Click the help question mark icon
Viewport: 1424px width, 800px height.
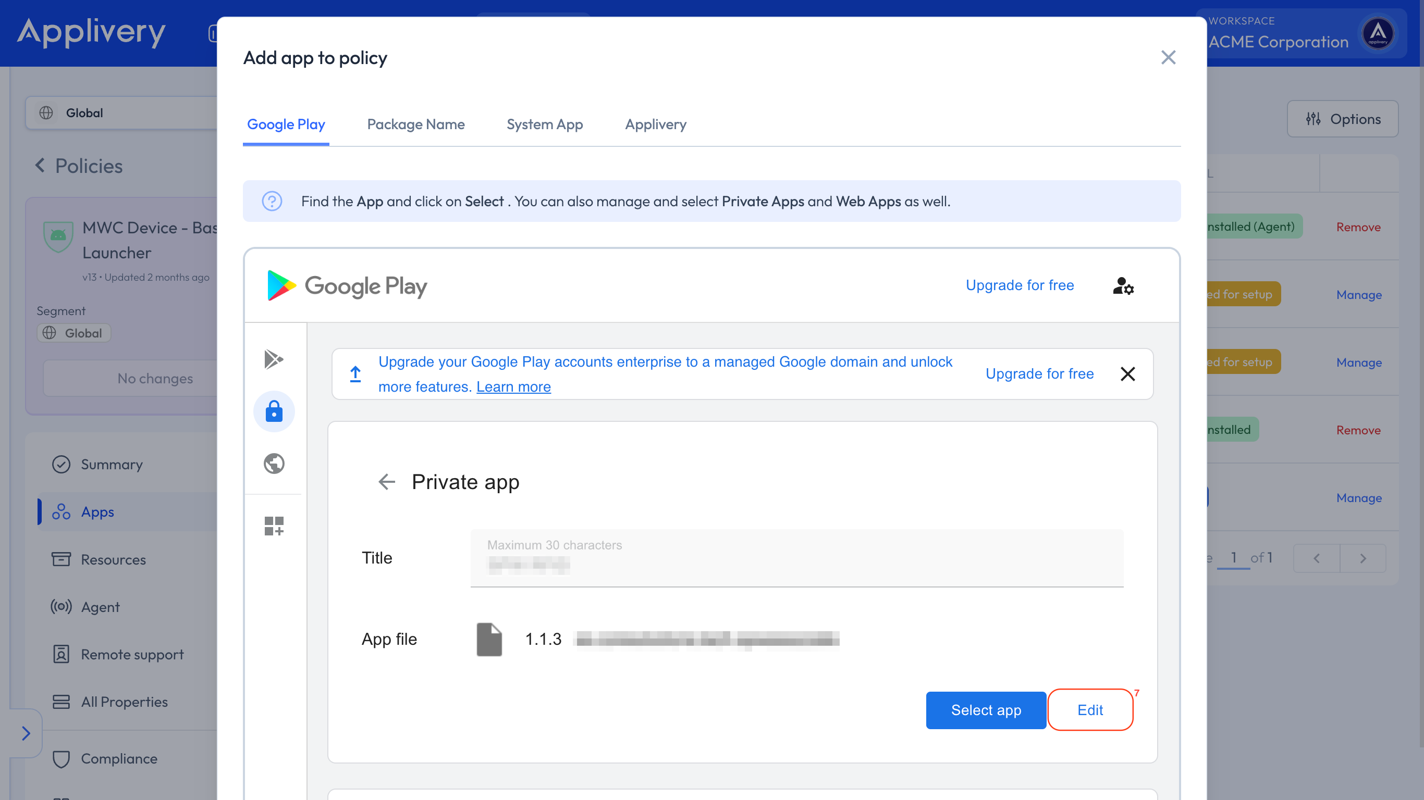point(272,201)
